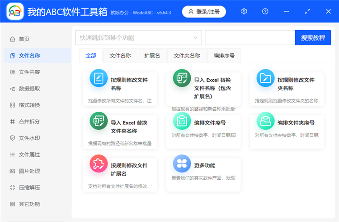Click the 编排文件序号 clipboard icon
The width and height of the screenshot is (339, 222).
182,121
